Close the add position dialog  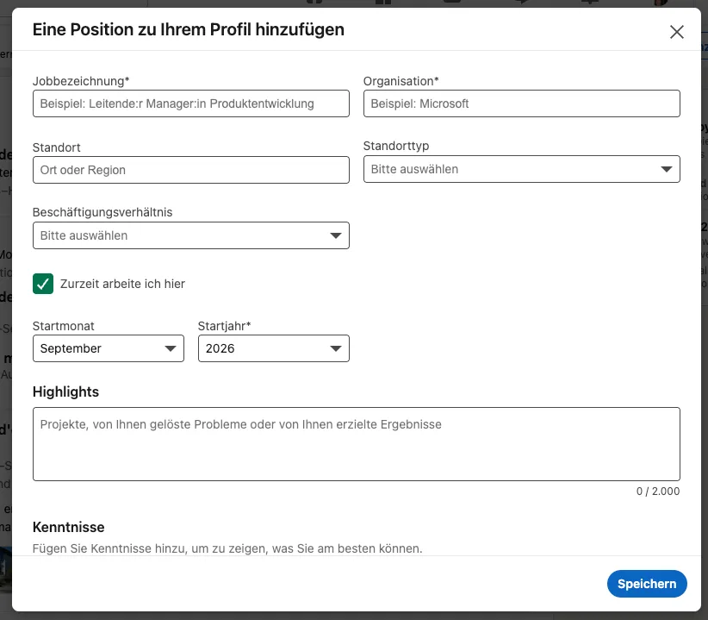point(676,32)
